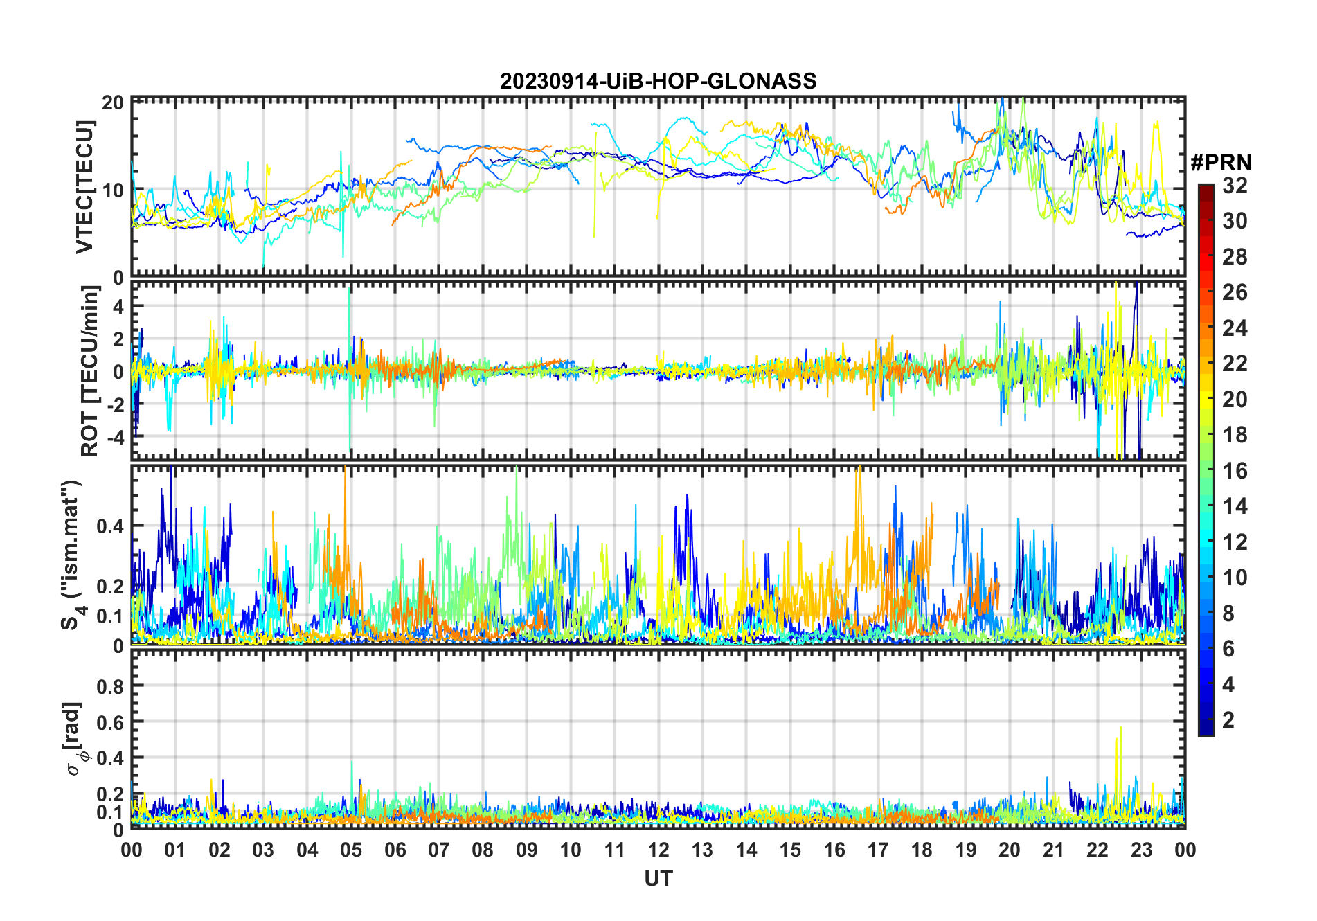Screen dimensions: 1317x921
Task: Click x-axis tick label 09
Action: pyautogui.click(x=527, y=850)
